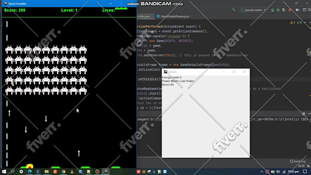This screenshot has height=175, width=311.
Task: Click the Run with Coverage icon
Action: tap(284, 10)
